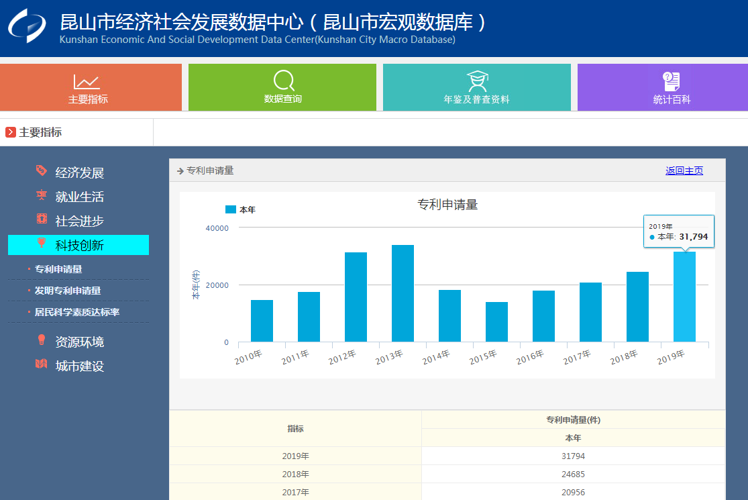This screenshot has height=500, width=748.
Task: Click the 2013年 bar in chart
Action: pyautogui.click(x=403, y=293)
